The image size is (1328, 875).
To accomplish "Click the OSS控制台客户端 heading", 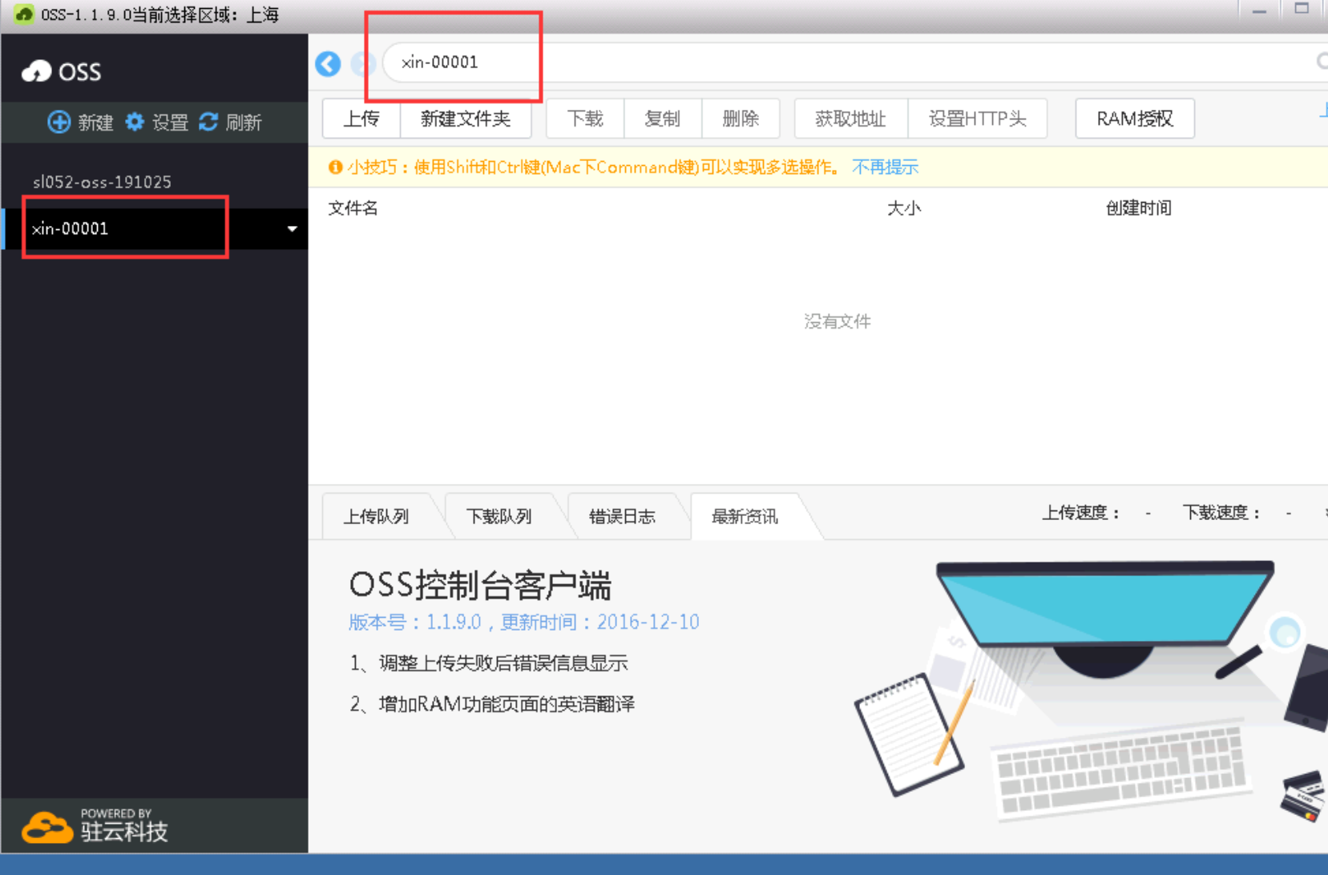I will (480, 585).
